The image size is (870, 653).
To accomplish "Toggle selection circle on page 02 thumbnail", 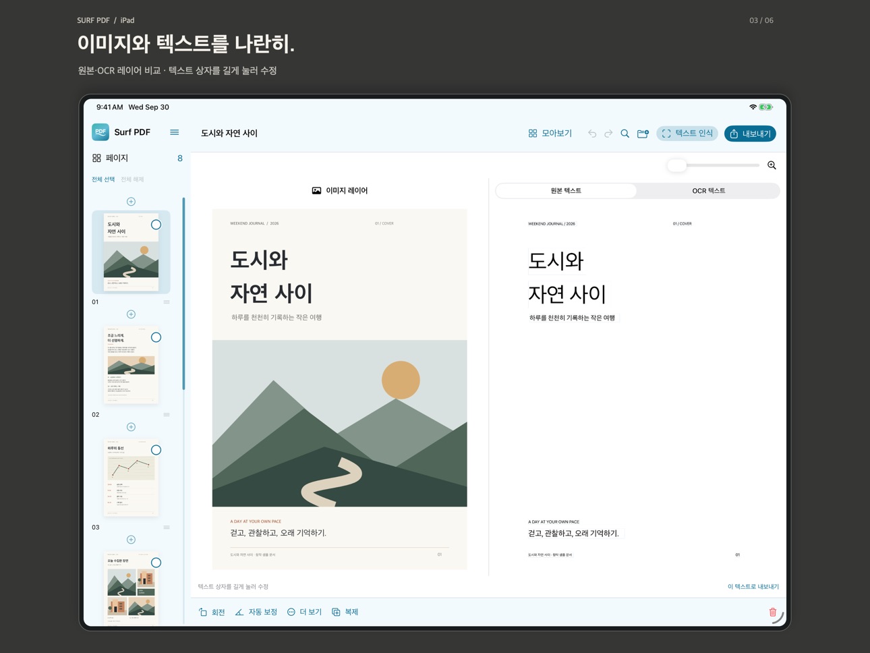I will click(x=156, y=337).
